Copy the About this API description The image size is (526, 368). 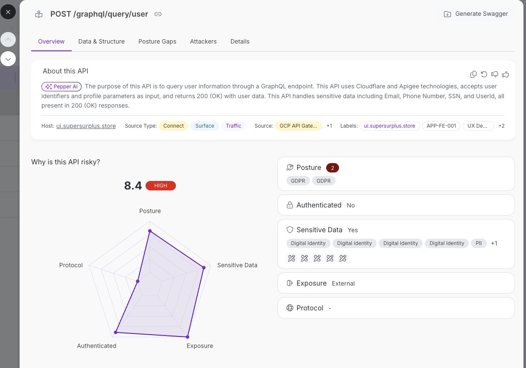click(x=473, y=74)
